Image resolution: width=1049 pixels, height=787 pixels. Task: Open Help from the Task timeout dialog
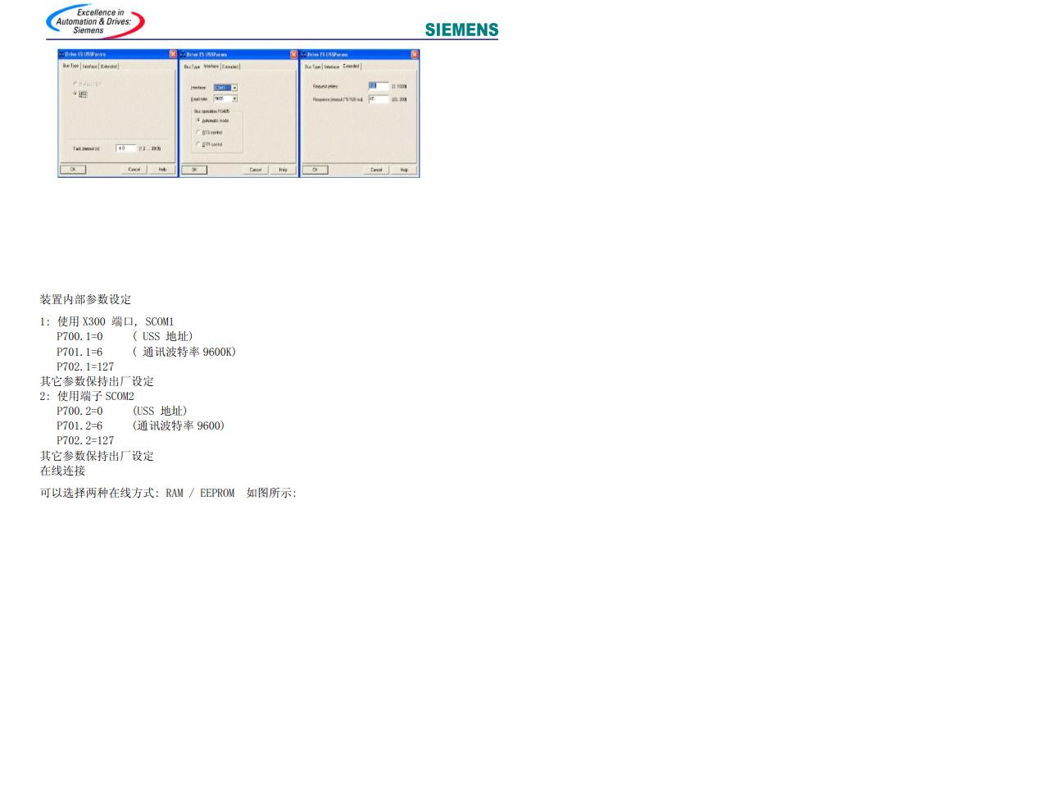(162, 170)
